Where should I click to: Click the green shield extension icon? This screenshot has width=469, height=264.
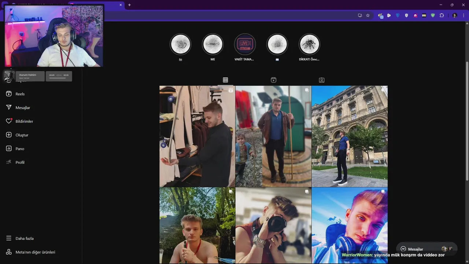(433, 15)
